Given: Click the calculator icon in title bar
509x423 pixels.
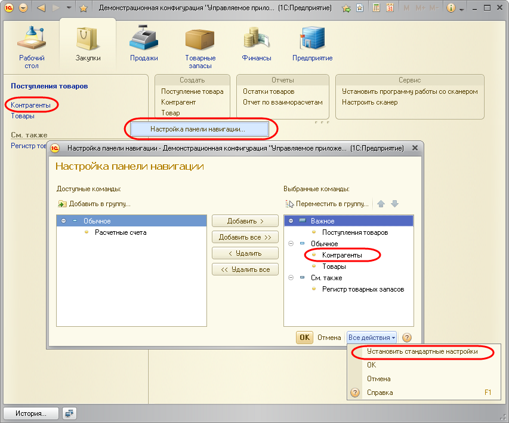Looking at the screenshot, I should point(376,9).
